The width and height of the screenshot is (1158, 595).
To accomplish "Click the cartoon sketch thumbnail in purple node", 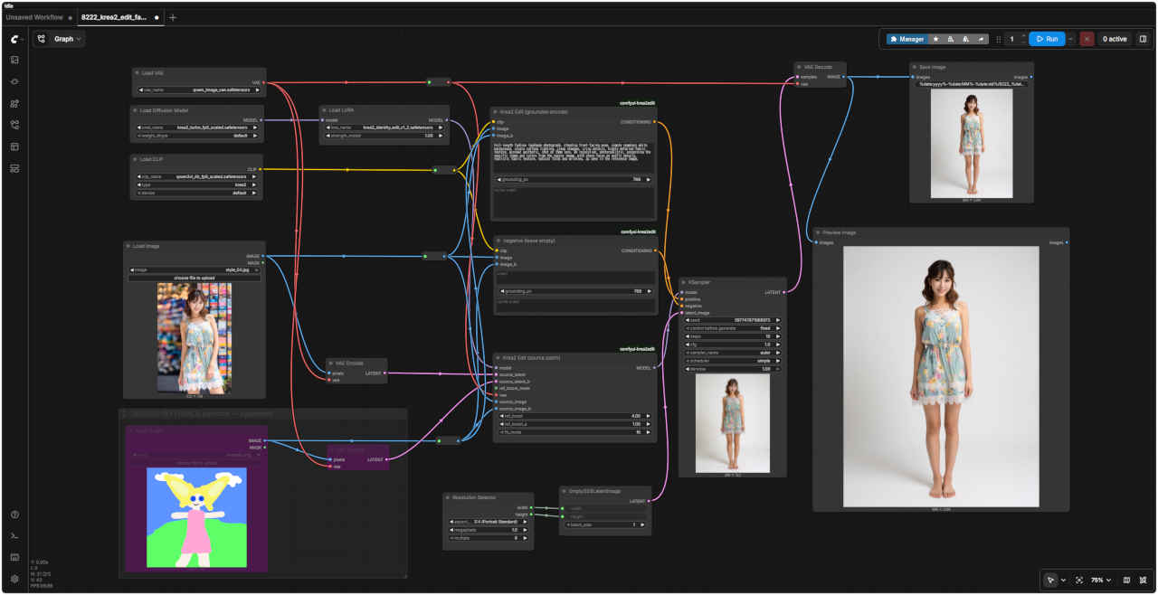I will coord(196,517).
